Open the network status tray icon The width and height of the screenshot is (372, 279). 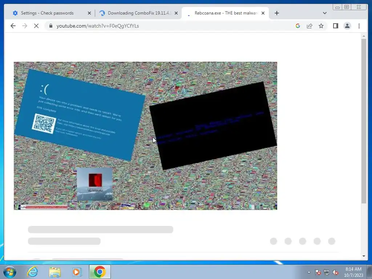pyautogui.click(x=327, y=272)
